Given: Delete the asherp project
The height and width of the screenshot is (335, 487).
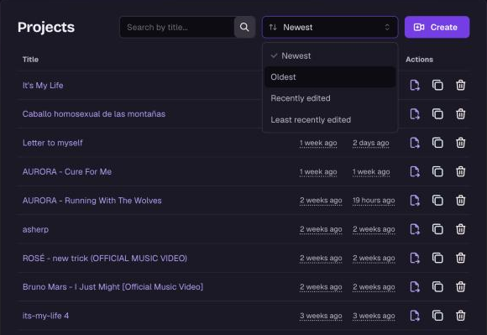Looking at the screenshot, I should click(461, 229).
